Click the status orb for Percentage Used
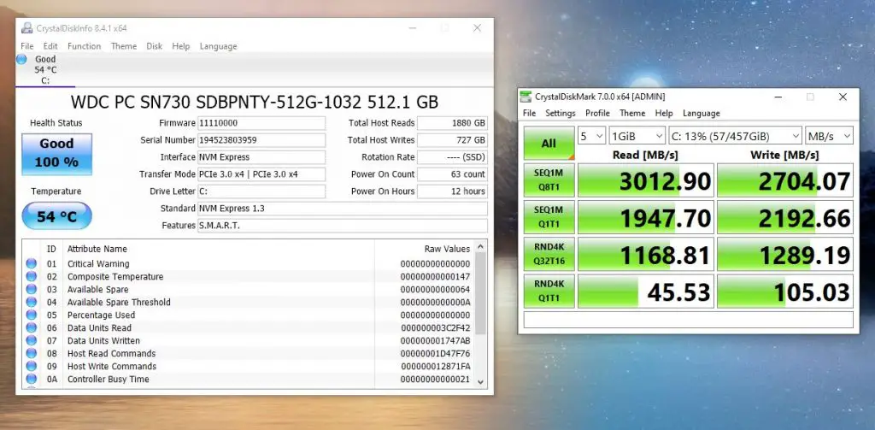This screenshot has height=430, width=875. [x=32, y=315]
